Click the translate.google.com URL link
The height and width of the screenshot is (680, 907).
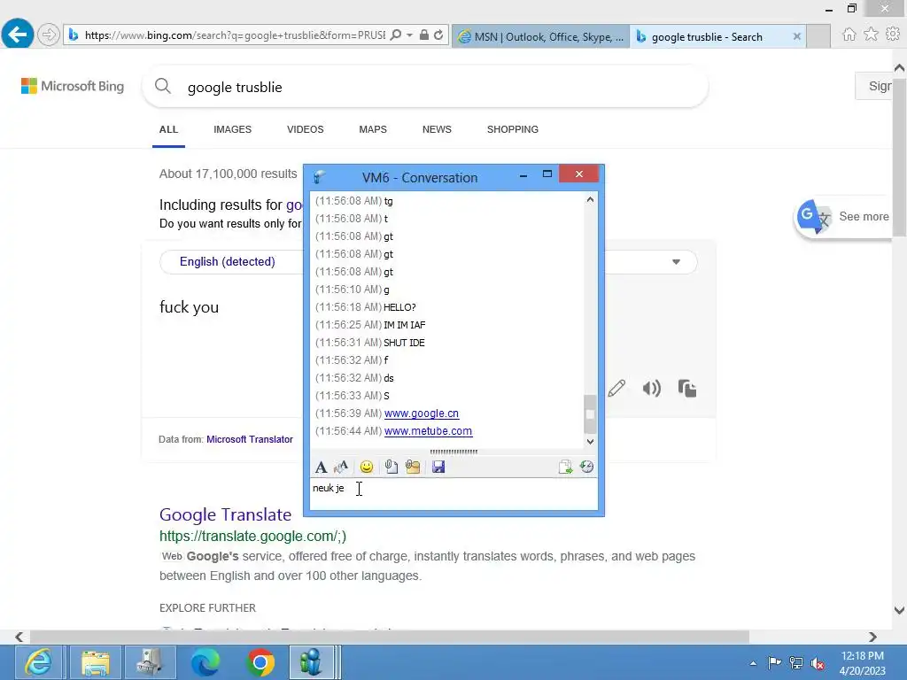252,536
